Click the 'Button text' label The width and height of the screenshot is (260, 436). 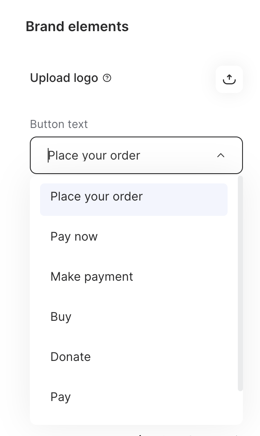59,124
